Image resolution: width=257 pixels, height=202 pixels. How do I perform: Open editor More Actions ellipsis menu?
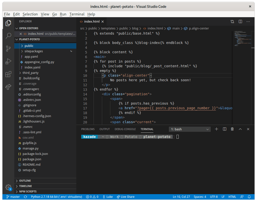click(x=248, y=21)
